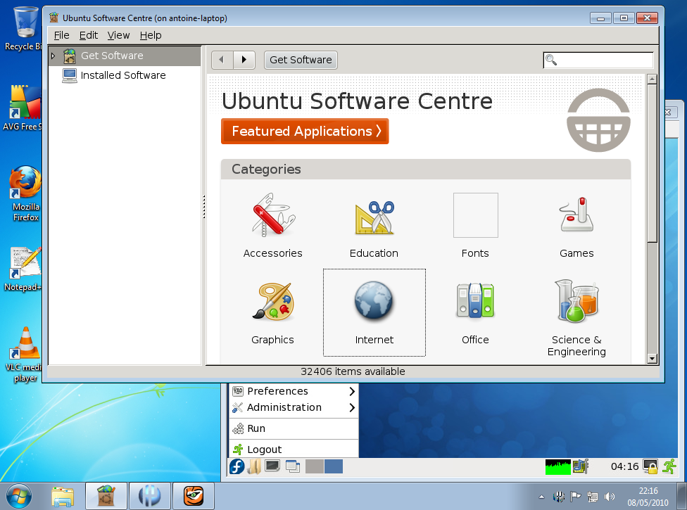The height and width of the screenshot is (510, 687).
Task: Switch to the blue workspace in pager
Action: point(334,466)
